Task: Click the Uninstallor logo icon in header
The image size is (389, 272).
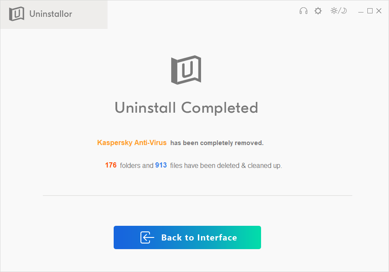Action: (16, 14)
